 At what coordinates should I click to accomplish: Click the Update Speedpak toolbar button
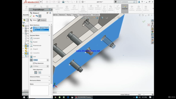(x=139, y=8)
